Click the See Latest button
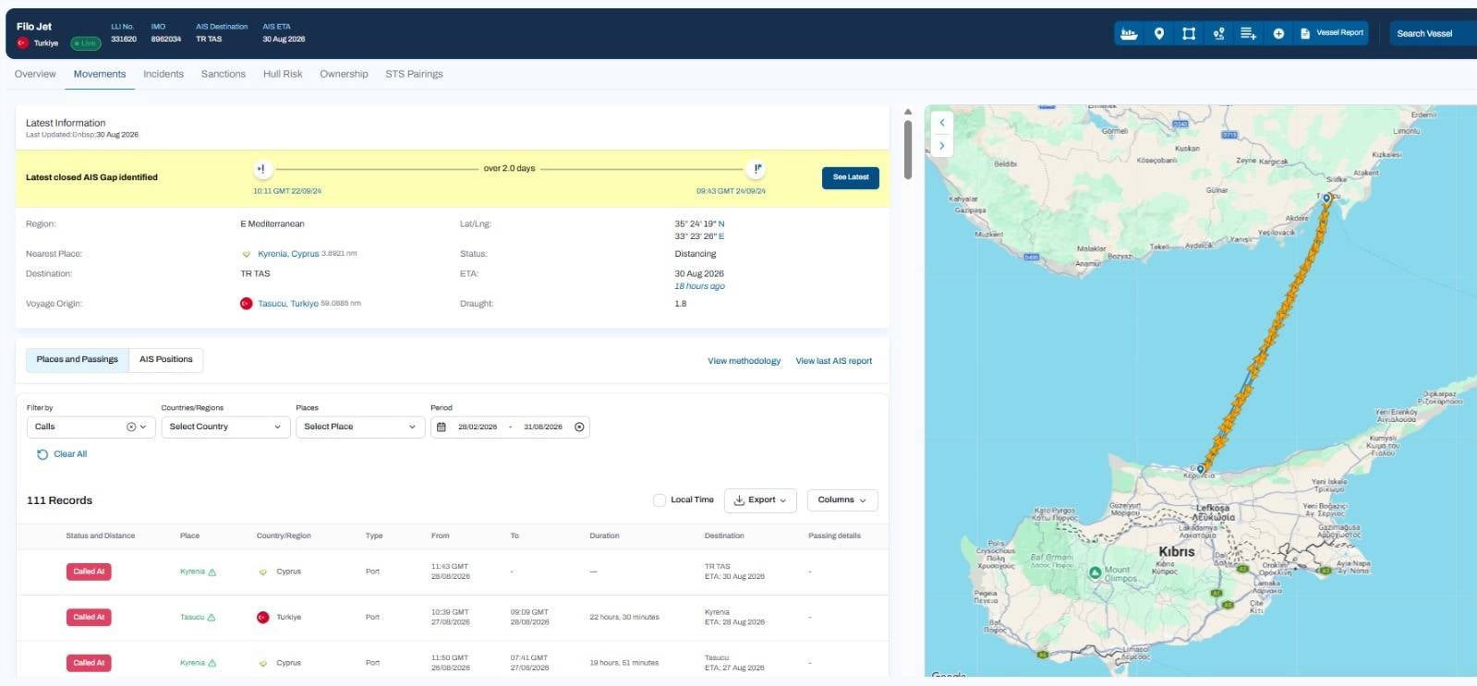This screenshot has height=686, width=1477. [x=851, y=177]
